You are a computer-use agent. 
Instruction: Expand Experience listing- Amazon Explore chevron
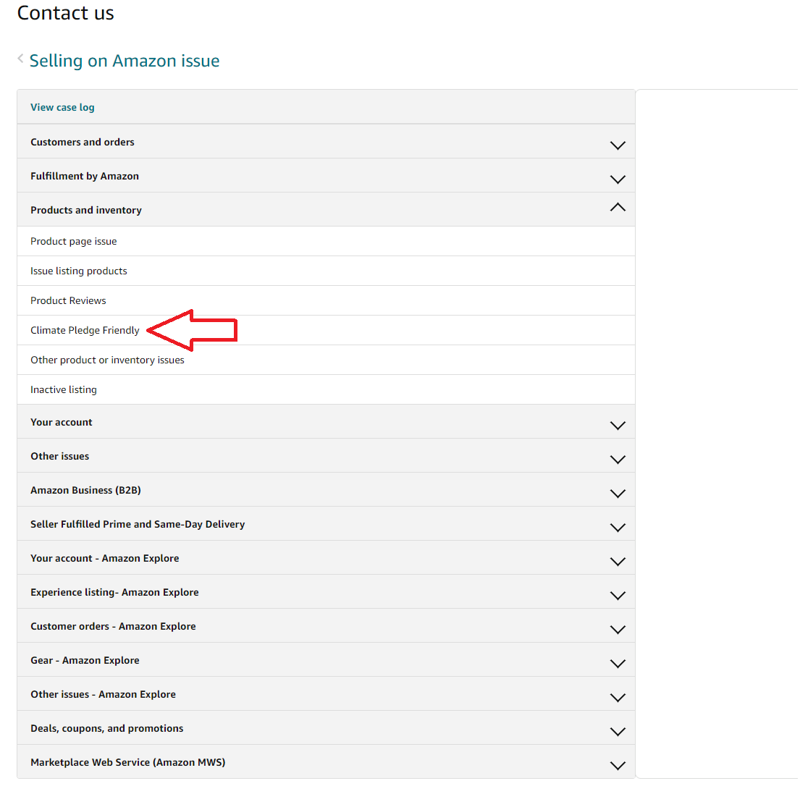coord(617,595)
